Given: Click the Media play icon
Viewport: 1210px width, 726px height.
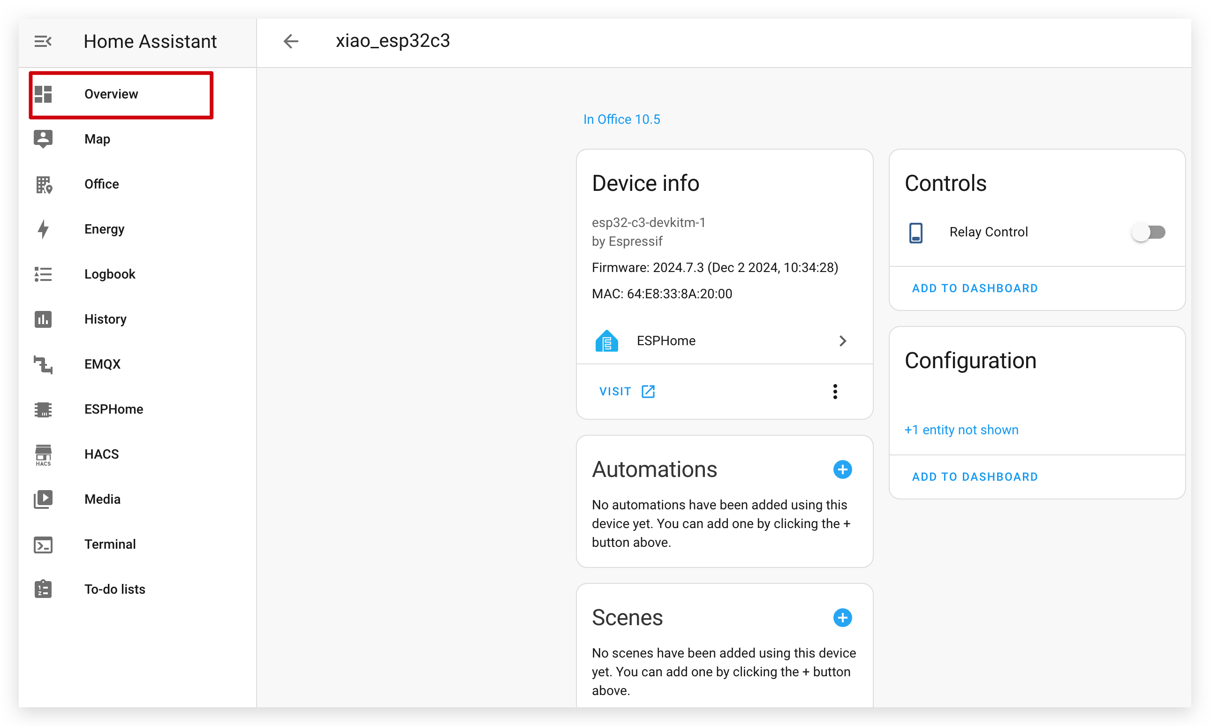Looking at the screenshot, I should pyautogui.click(x=43, y=499).
